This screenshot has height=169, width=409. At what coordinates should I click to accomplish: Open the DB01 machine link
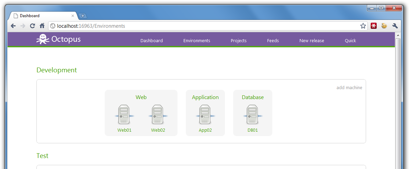click(x=253, y=130)
